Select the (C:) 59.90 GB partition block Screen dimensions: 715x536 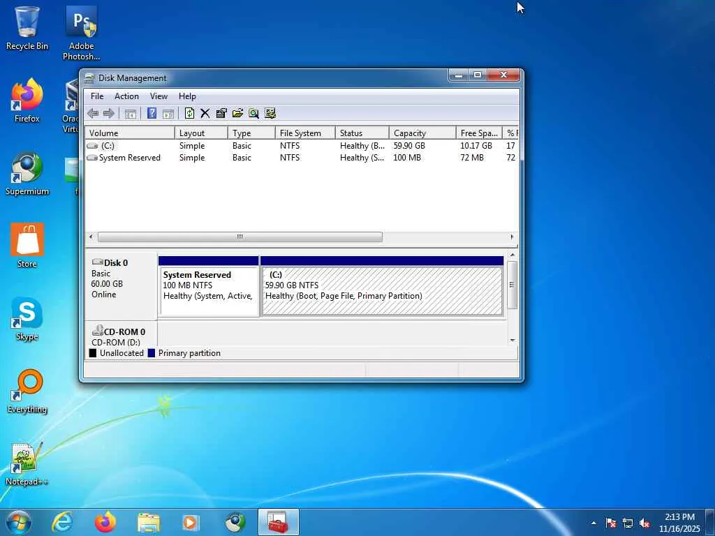pos(381,290)
